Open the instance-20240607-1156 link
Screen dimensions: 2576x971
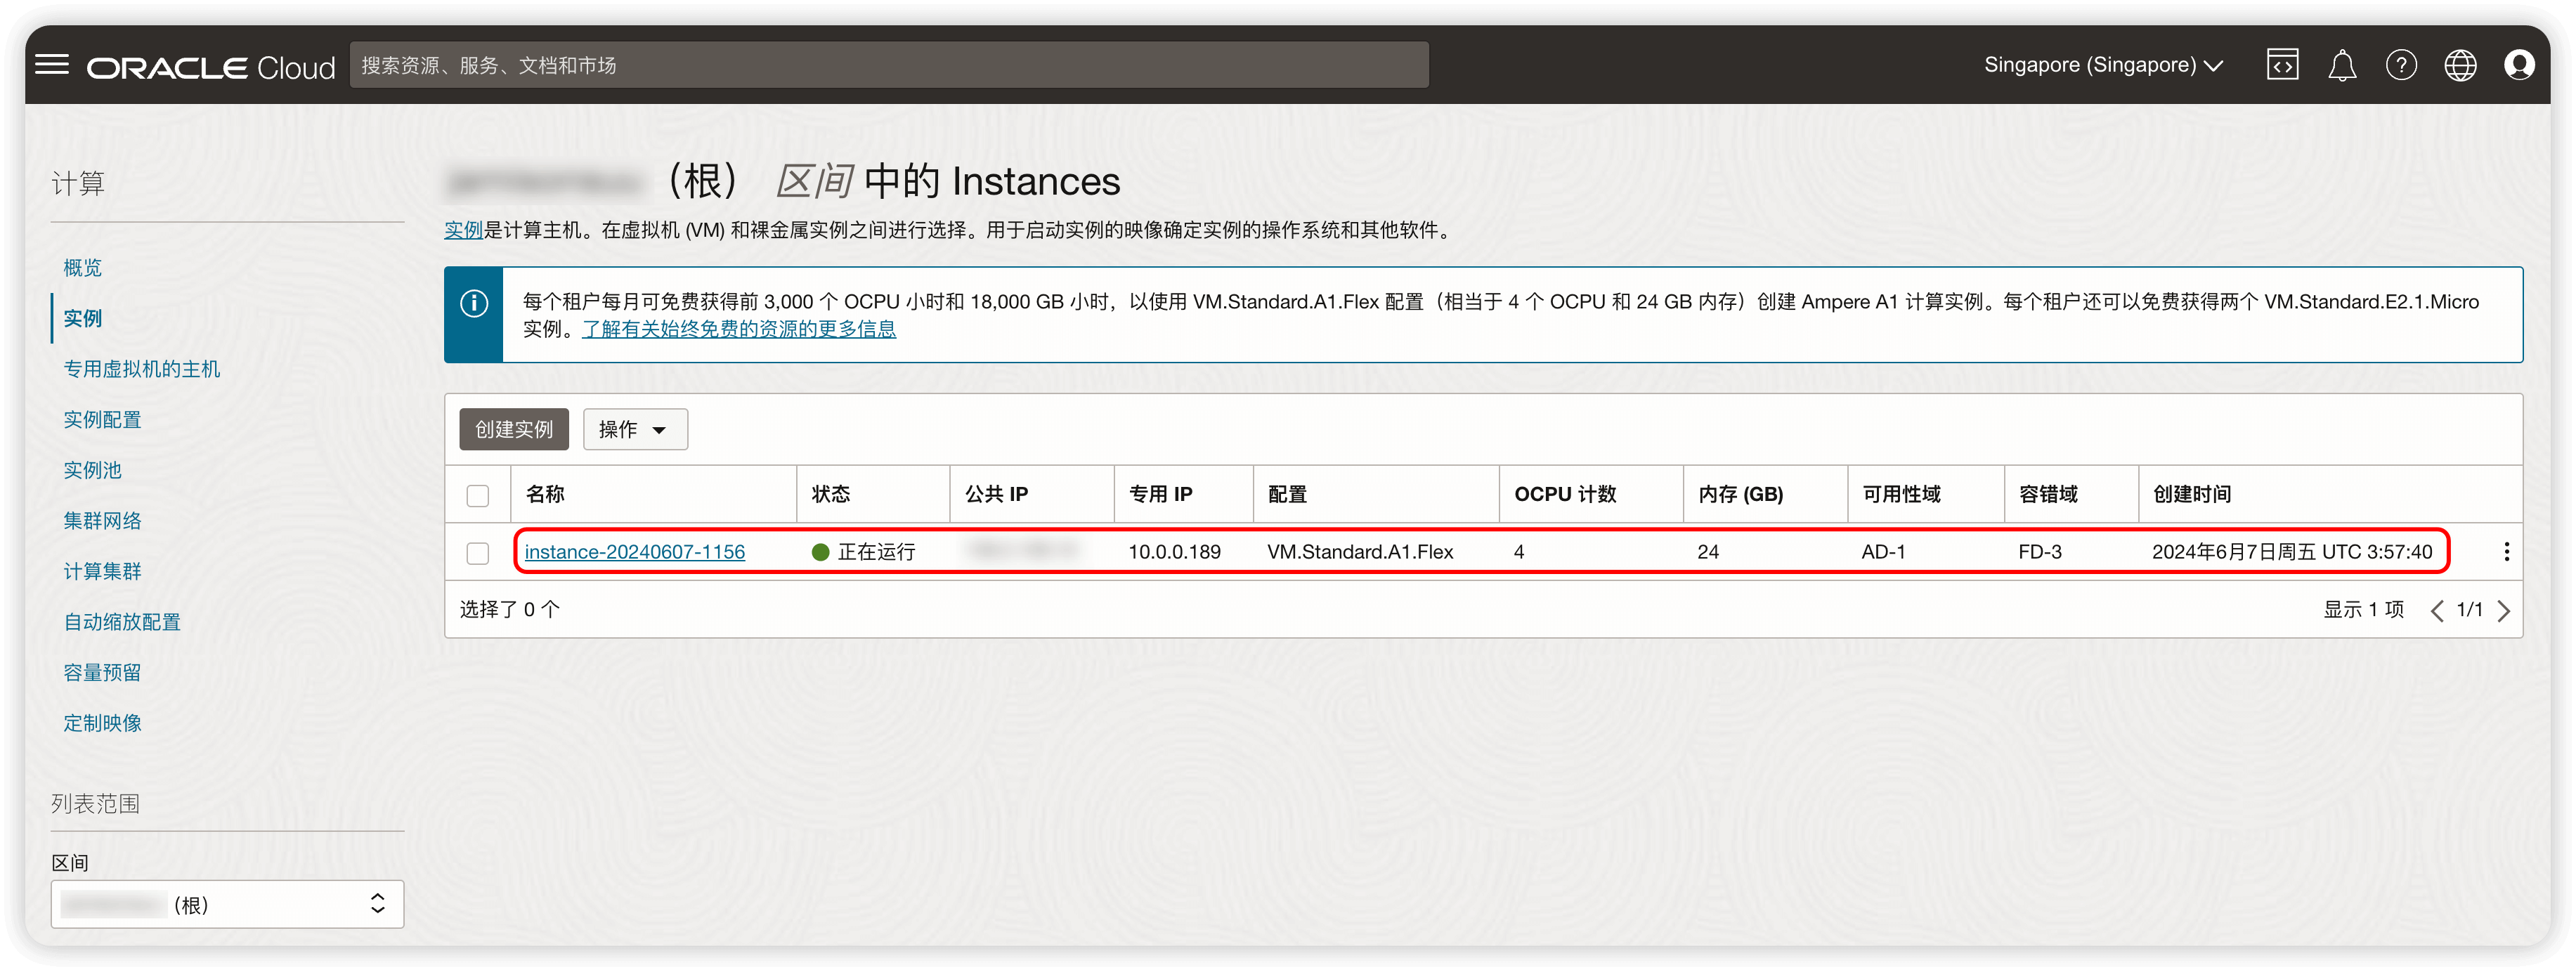tap(635, 552)
